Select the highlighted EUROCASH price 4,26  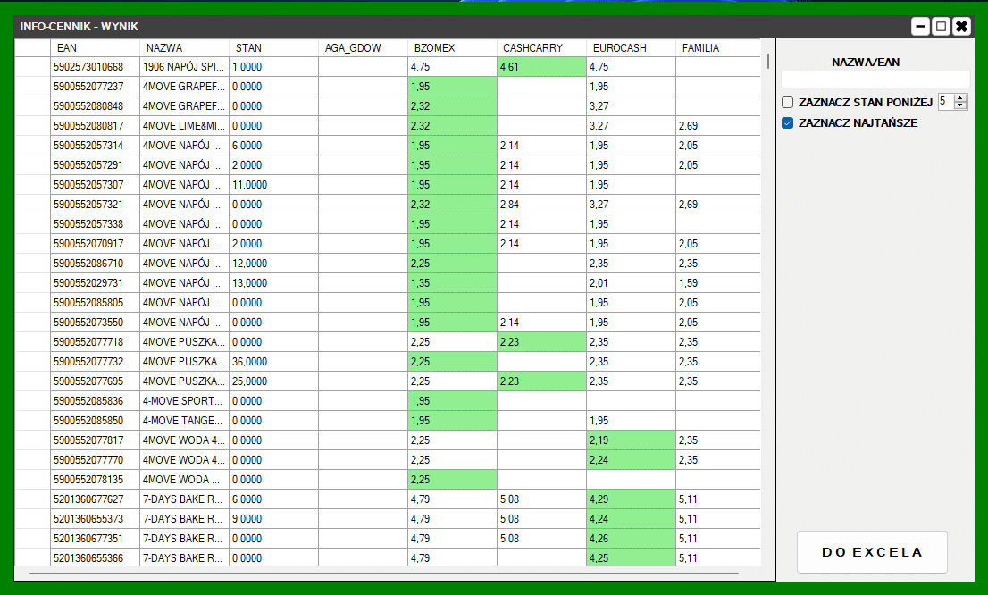[632, 539]
